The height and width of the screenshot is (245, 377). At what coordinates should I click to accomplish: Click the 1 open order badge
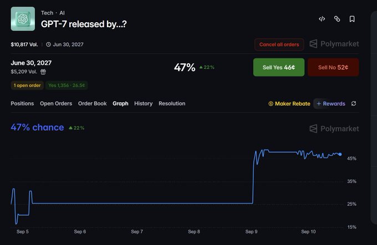point(27,85)
